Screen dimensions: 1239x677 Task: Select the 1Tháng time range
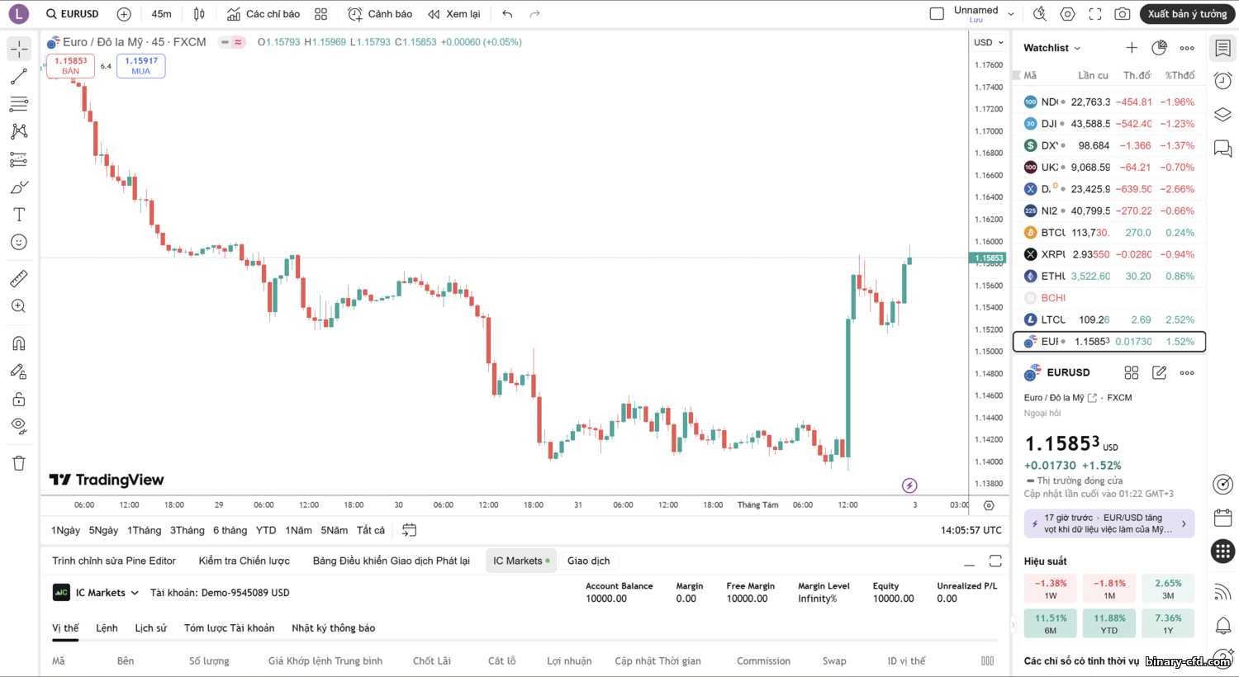pyautogui.click(x=145, y=530)
